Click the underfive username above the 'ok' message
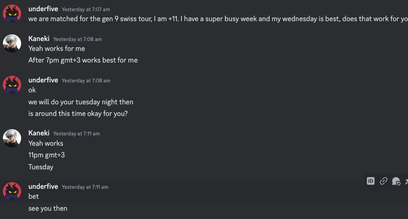 pos(43,80)
